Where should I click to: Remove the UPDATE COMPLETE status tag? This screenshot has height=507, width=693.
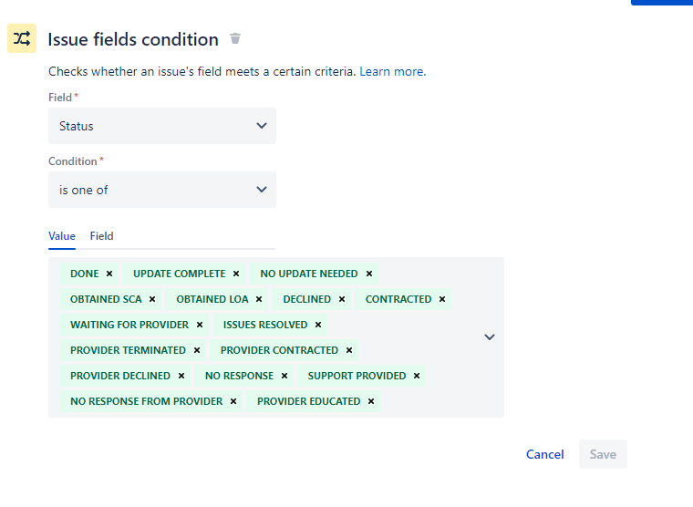[236, 274]
